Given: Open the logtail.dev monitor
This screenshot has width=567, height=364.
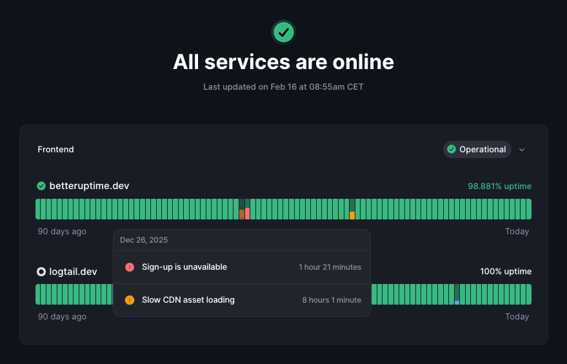Looking at the screenshot, I should coord(73,272).
